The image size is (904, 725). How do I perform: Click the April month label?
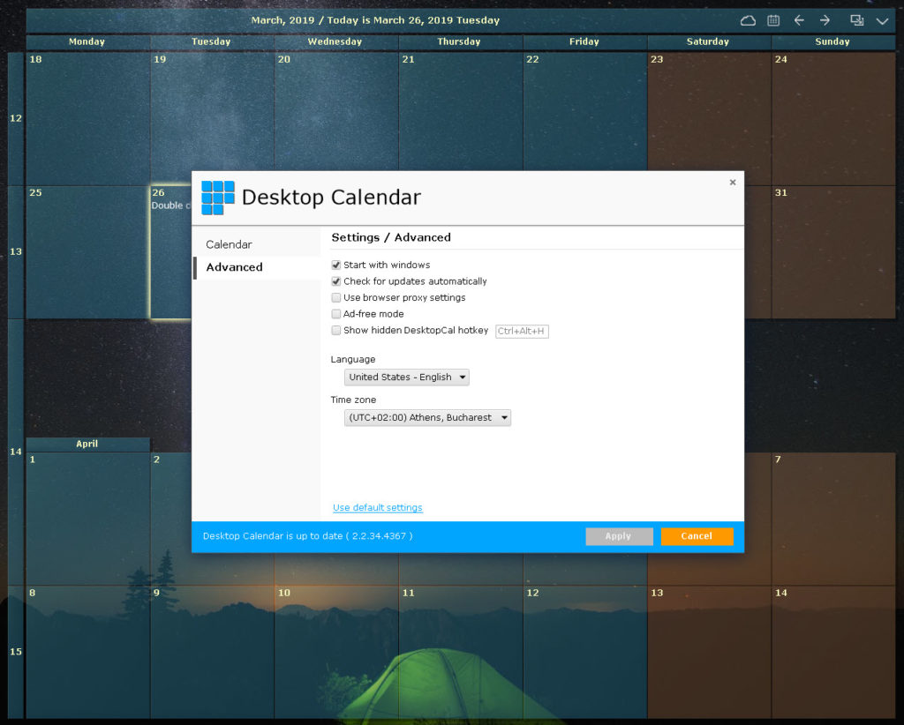[x=87, y=444]
